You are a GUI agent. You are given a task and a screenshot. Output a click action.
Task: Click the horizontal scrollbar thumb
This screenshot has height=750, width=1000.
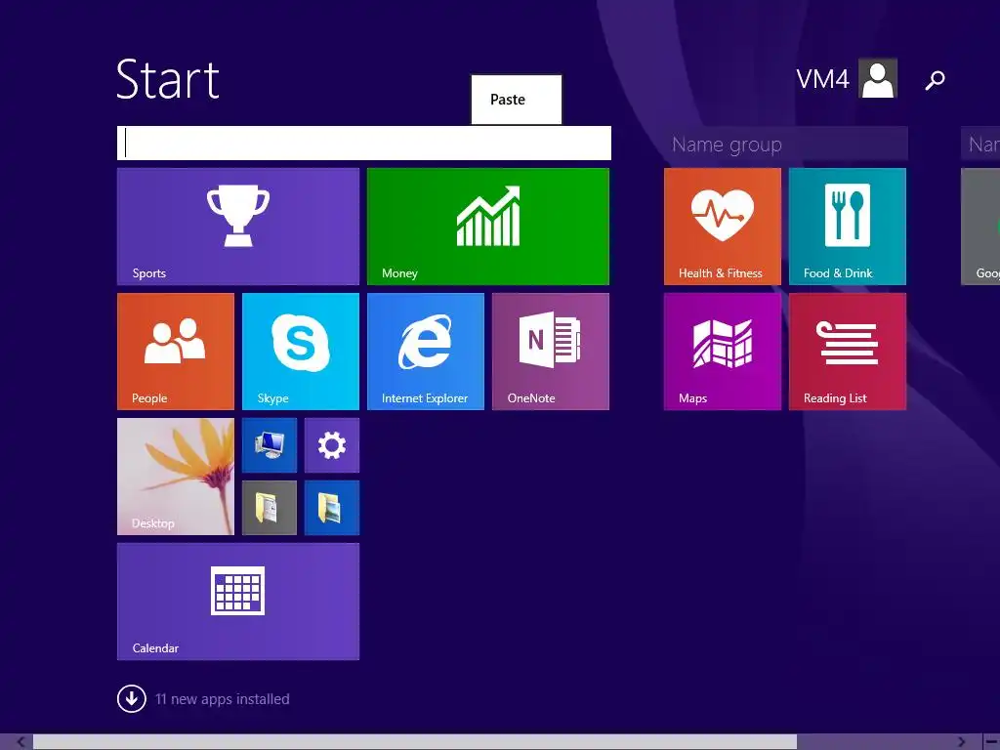tap(414, 742)
